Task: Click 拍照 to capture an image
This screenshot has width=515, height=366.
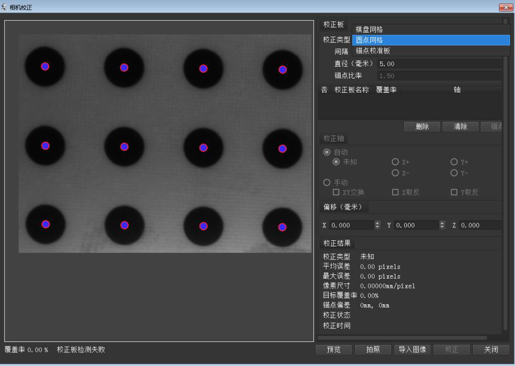Action: [x=372, y=350]
